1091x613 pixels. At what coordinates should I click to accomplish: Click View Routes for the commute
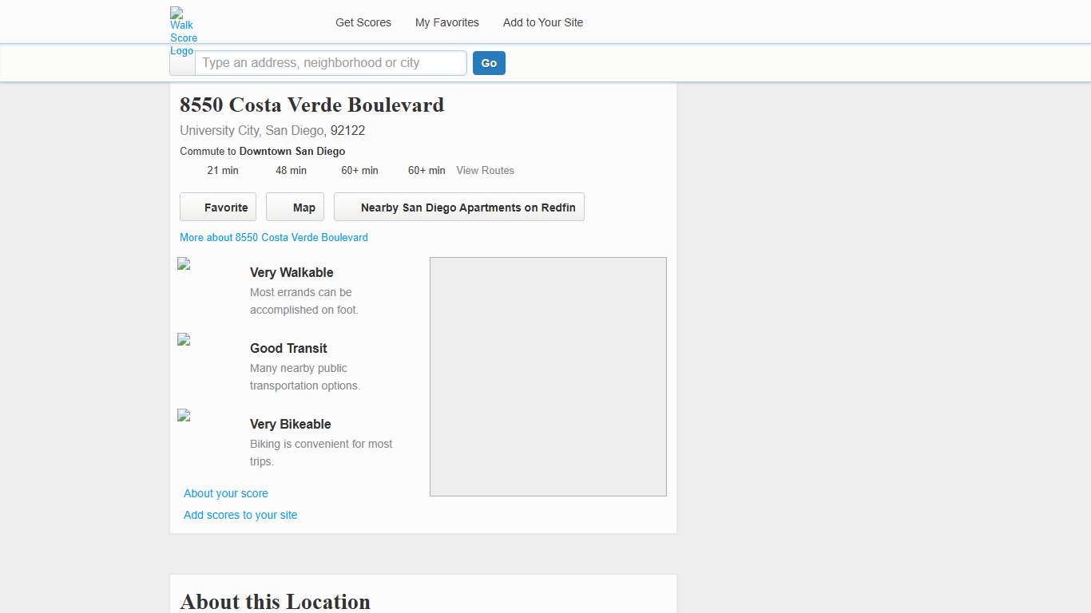coord(485,170)
